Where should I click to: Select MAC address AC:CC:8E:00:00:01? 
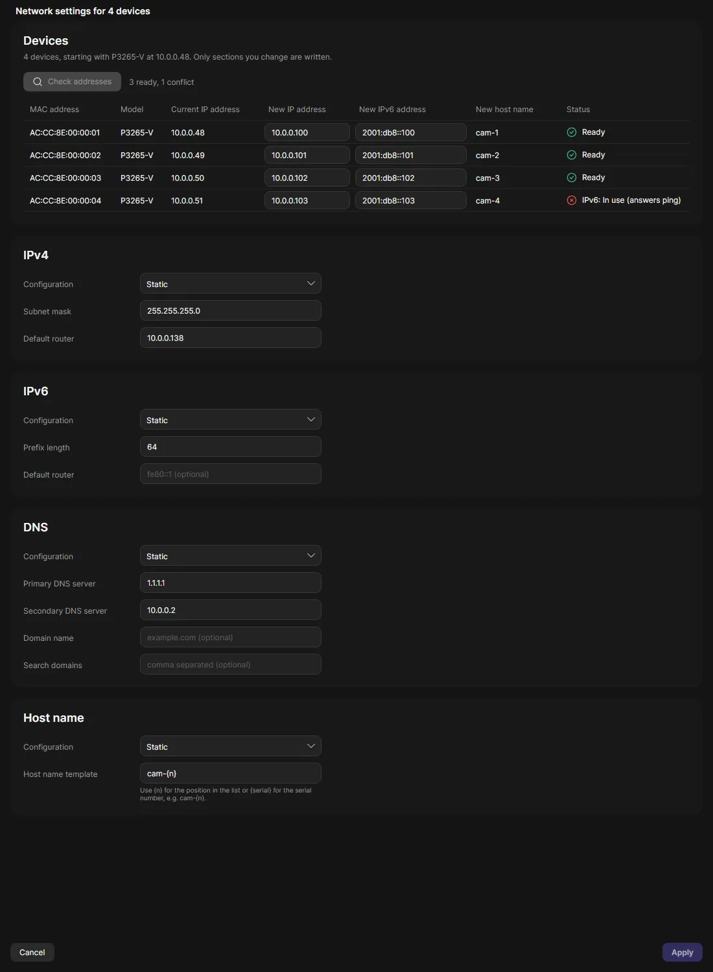coord(65,132)
